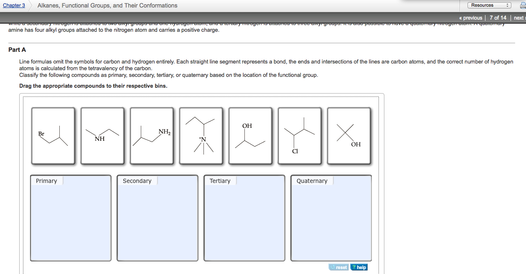526x274 pixels.
Task: Select the NH2 compound tile
Action: (x=151, y=135)
